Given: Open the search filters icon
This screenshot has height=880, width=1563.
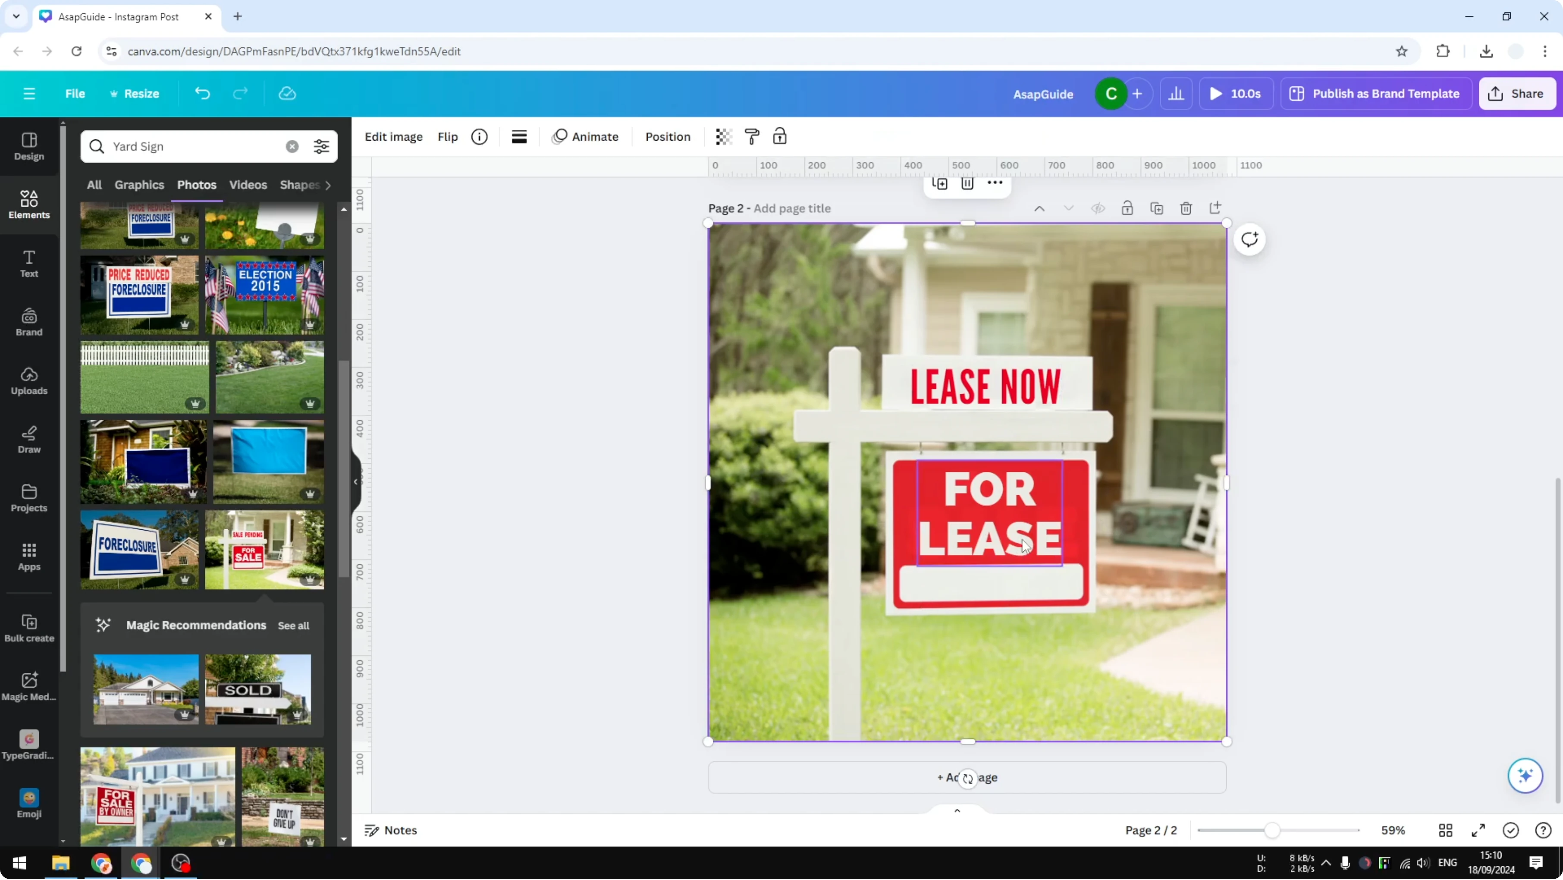Looking at the screenshot, I should pyautogui.click(x=321, y=146).
